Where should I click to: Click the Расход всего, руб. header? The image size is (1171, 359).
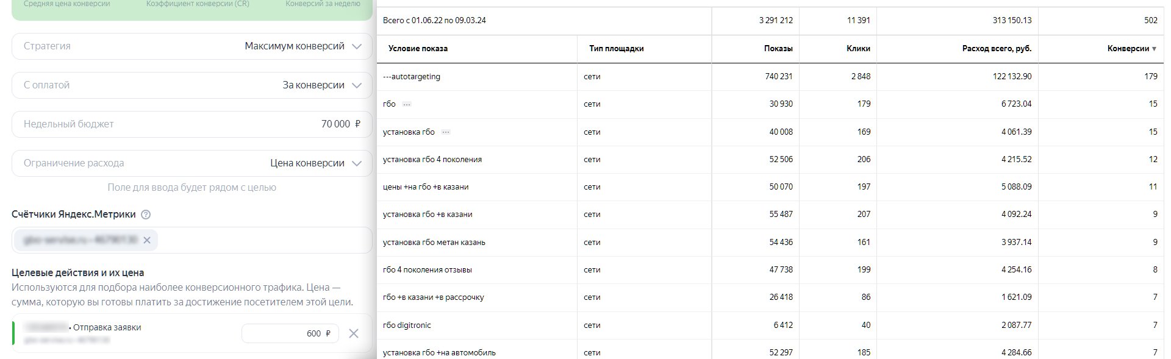(997, 49)
